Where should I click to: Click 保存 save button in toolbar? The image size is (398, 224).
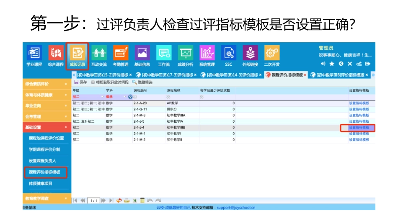coord(80,82)
